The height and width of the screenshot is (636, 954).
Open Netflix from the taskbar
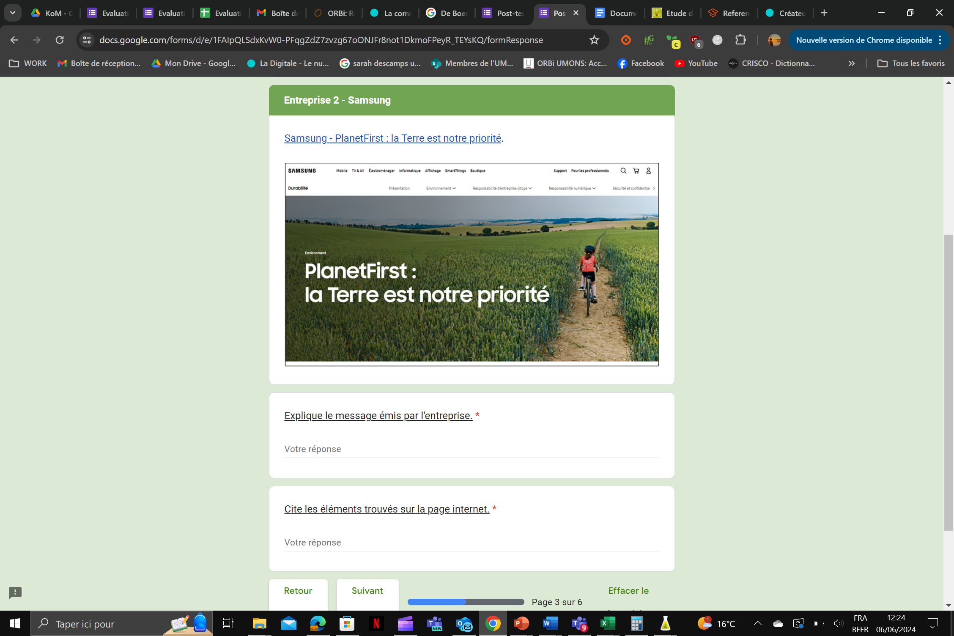click(x=376, y=624)
